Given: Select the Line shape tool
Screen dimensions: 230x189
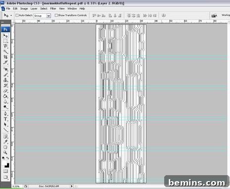Looking at the screenshot, I should click(5, 130).
